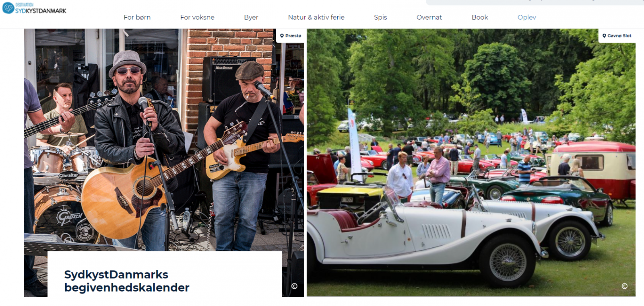Click the SYDKYSTDANMARK logo text
Image resolution: width=644 pixels, height=306 pixels.
click(x=41, y=11)
